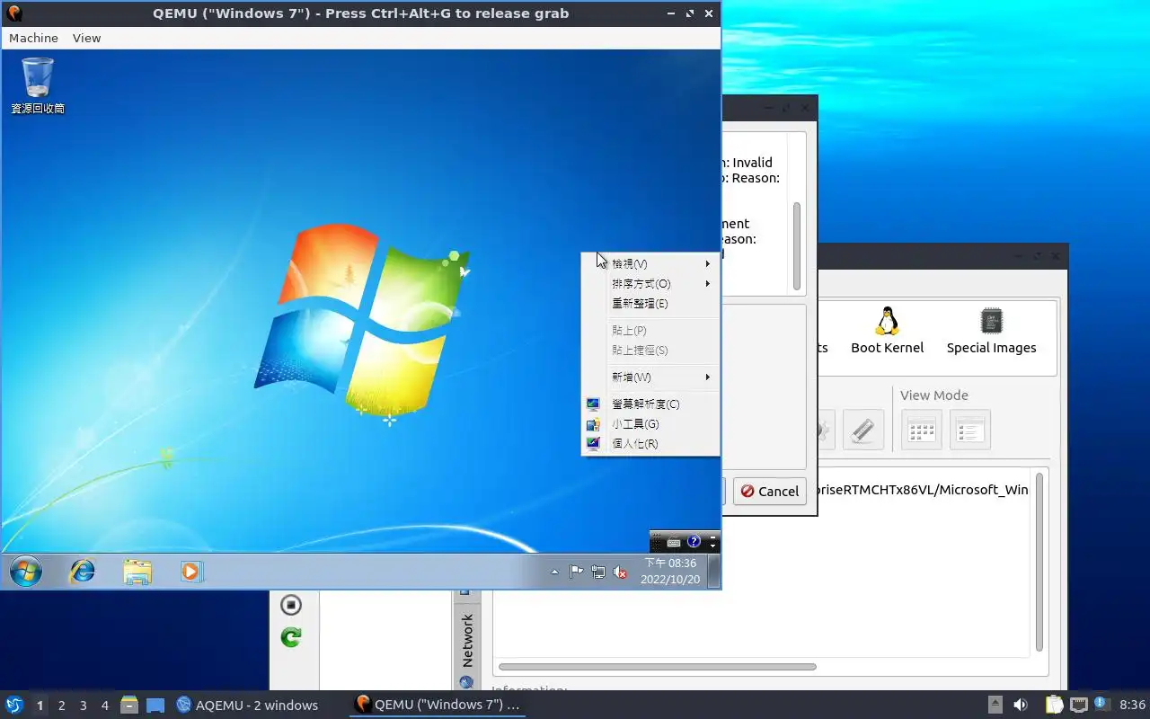Click the muted speaker tray icon in Windows

[620, 572]
